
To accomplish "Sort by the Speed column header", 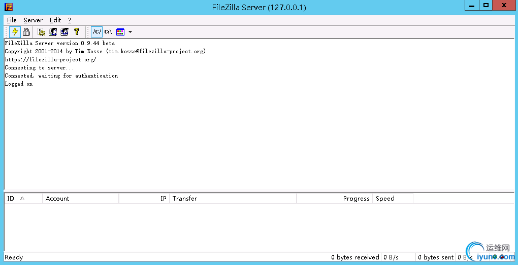I will (x=393, y=199).
